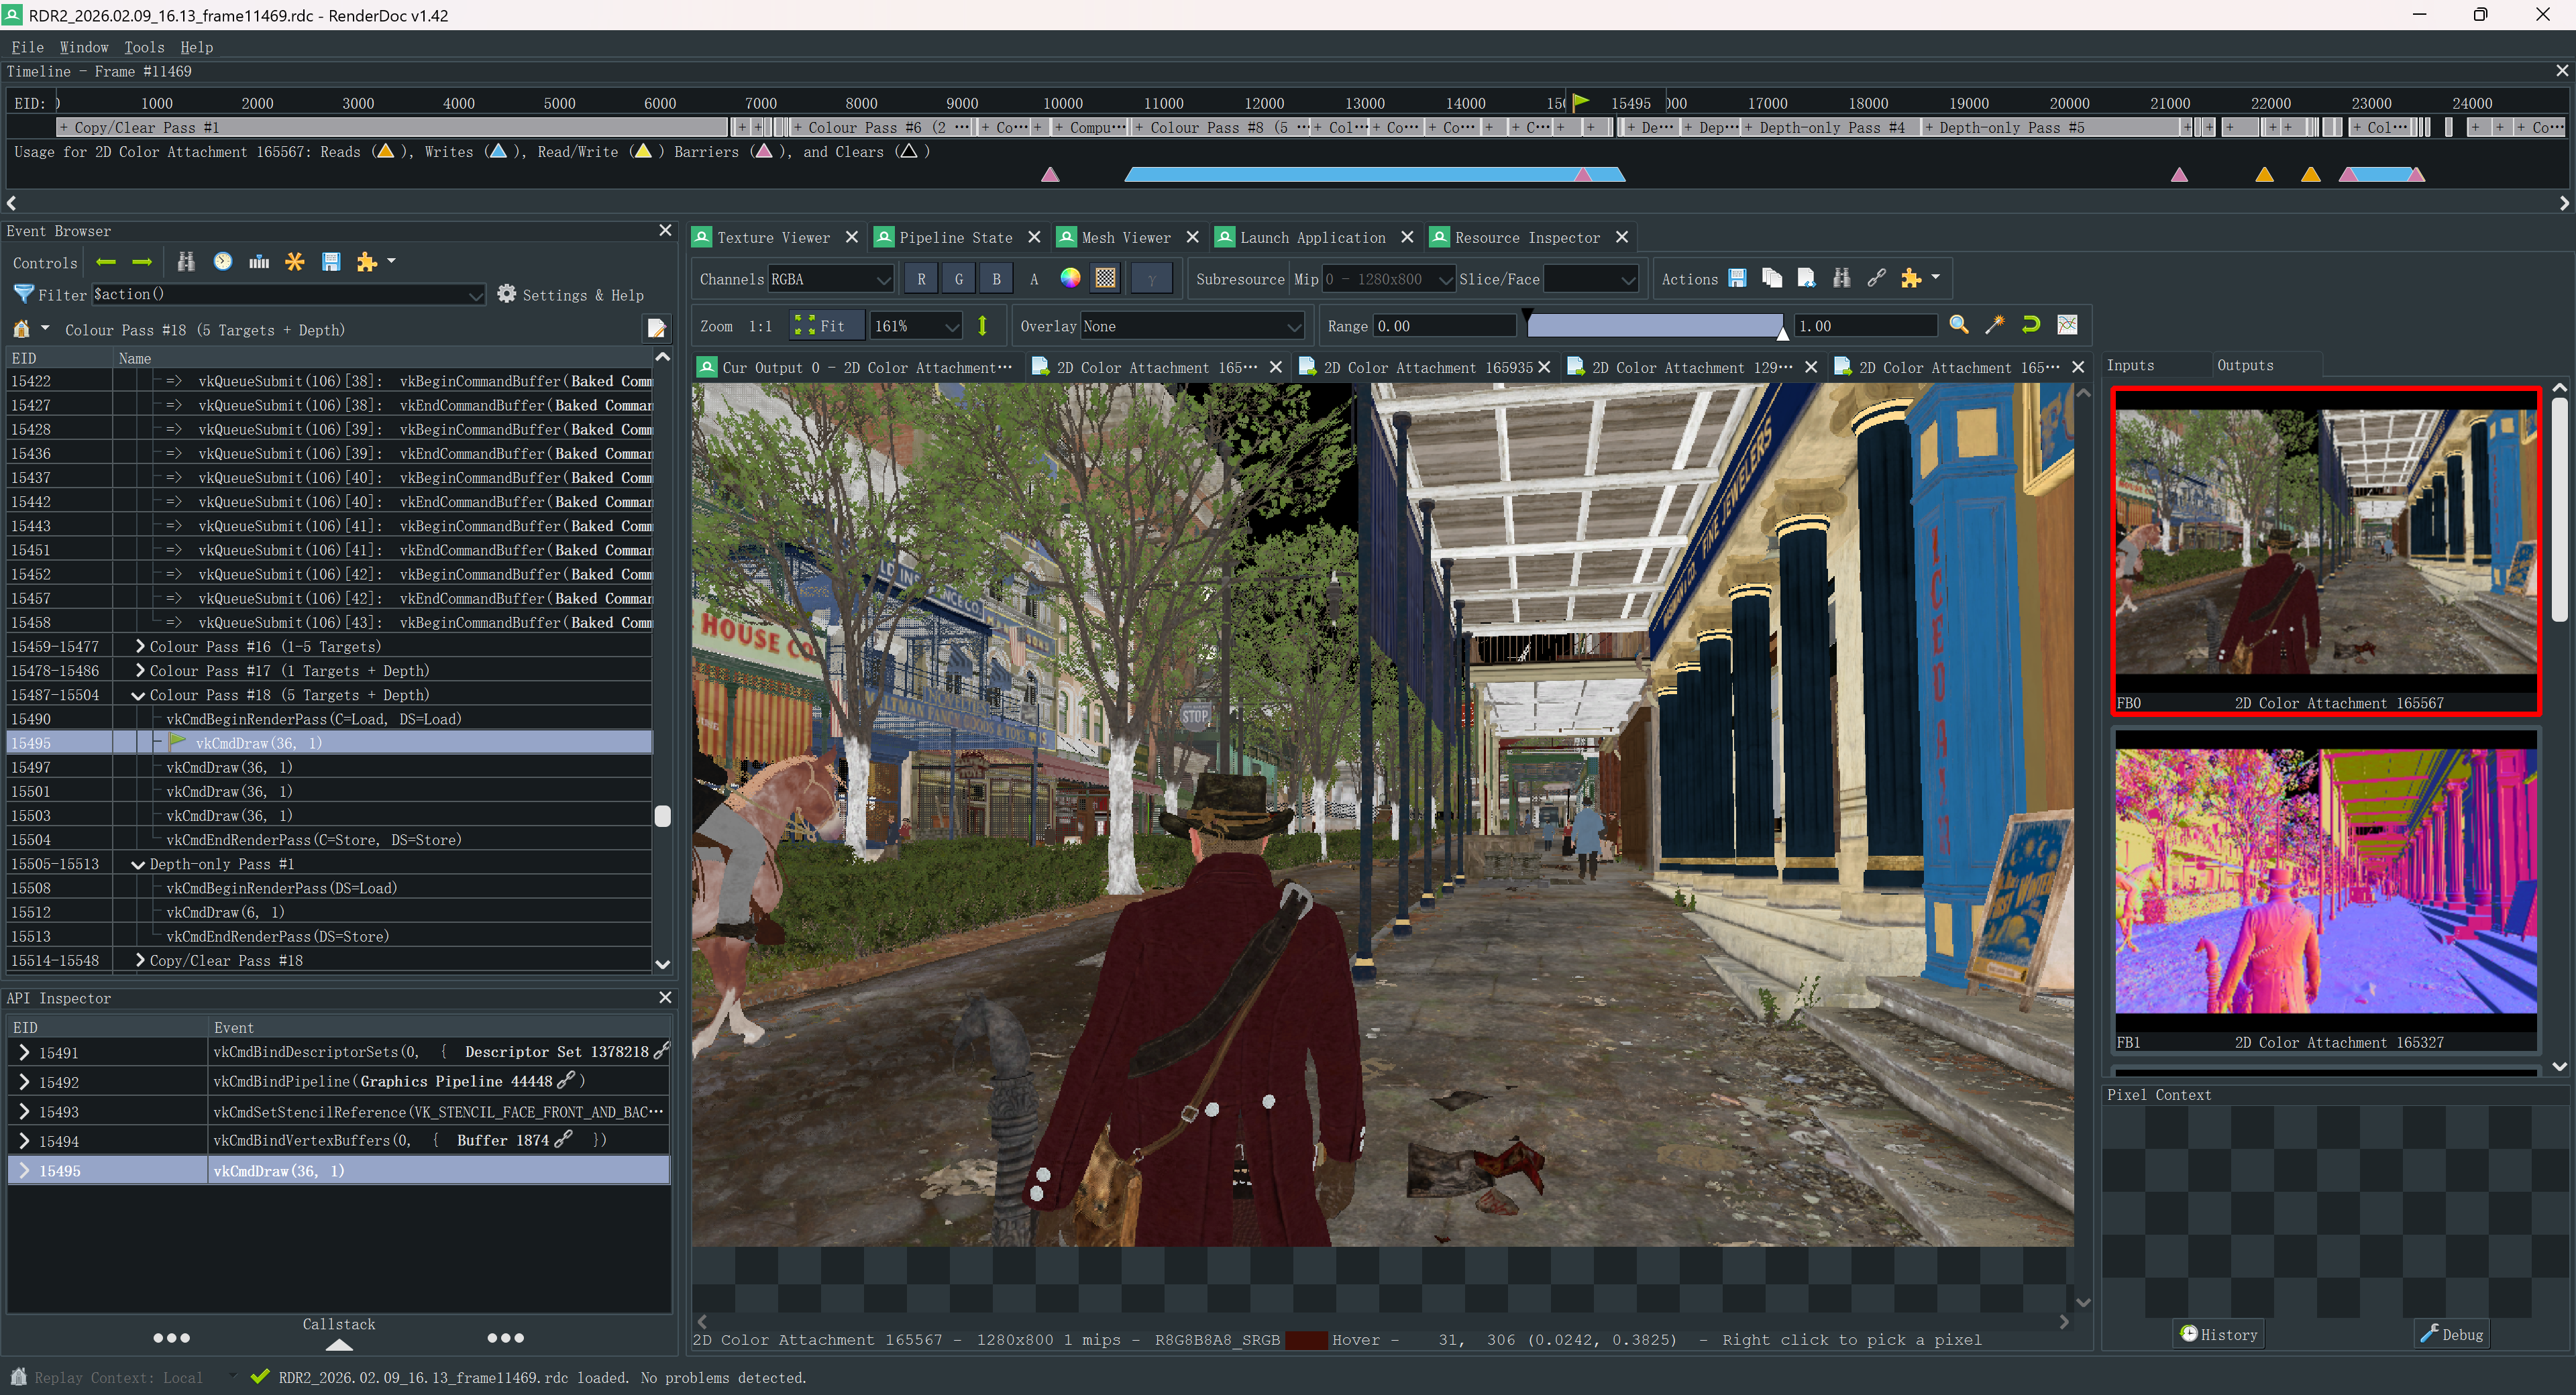Click the magic wand auto-fit range icon
The height and width of the screenshot is (1395, 2576).
click(x=1995, y=325)
